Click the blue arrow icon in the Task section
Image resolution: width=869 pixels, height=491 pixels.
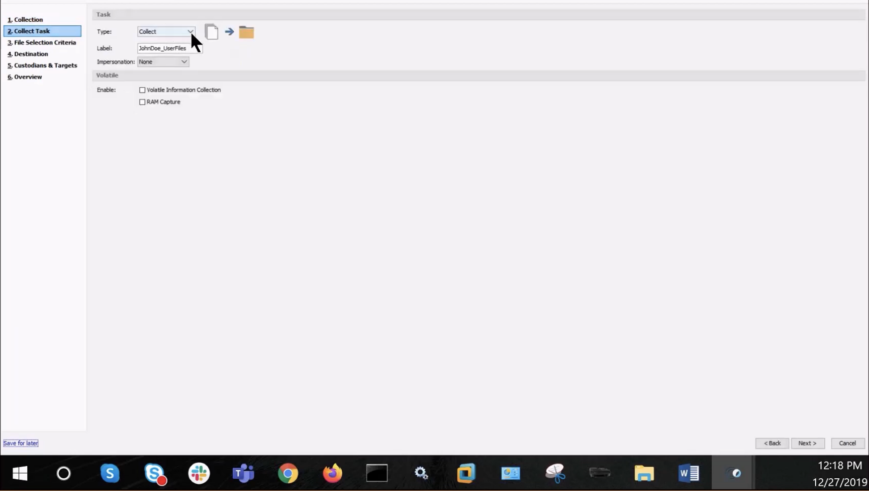coord(229,31)
